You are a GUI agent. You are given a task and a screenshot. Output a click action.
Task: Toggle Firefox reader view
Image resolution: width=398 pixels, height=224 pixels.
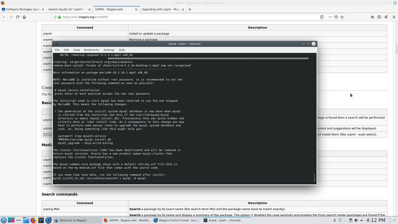pyautogui.click(x=322, y=17)
